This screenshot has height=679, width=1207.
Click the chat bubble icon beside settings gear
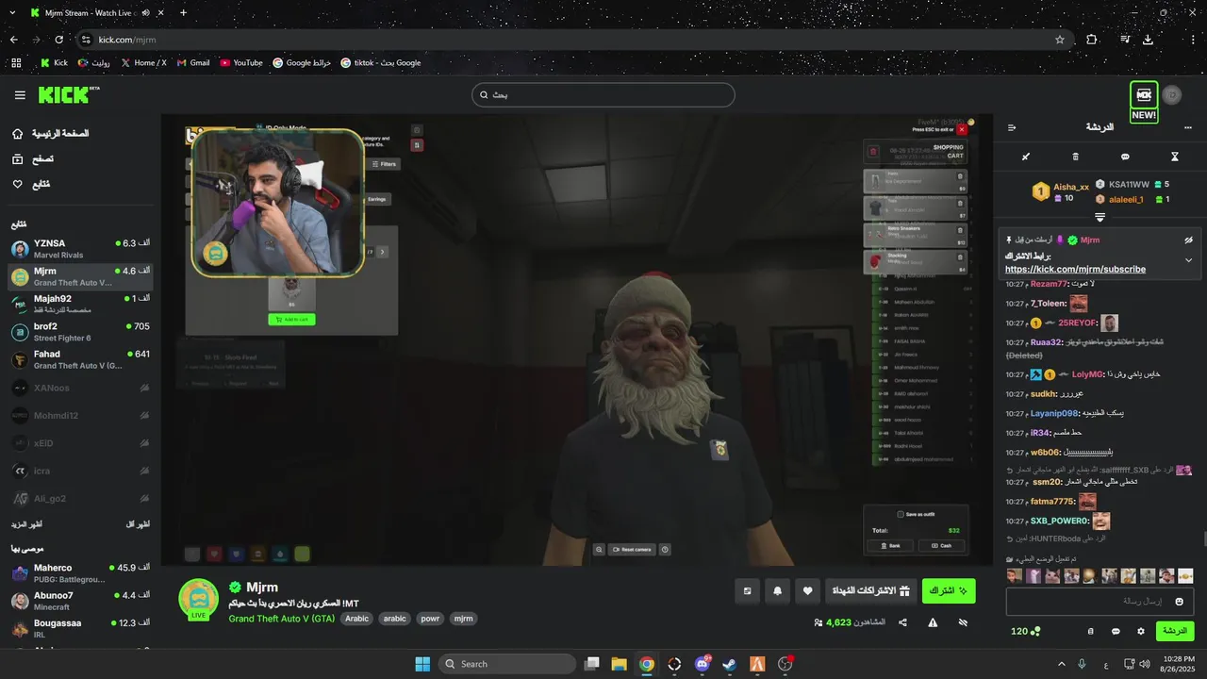[x=1116, y=631]
